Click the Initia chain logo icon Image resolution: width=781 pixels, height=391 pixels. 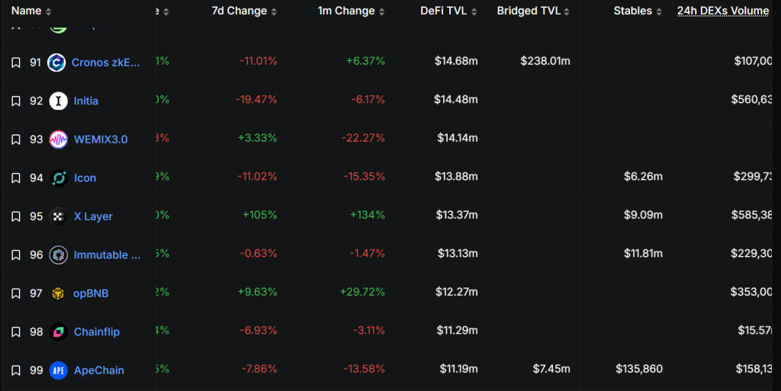tap(59, 101)
